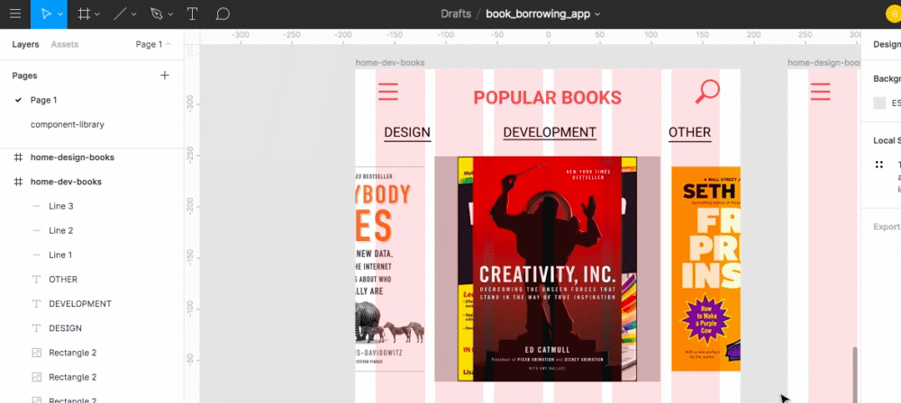The width and height of the screenshot is (901, 403).
Task: Click the home-dev-books frame title on canvas
Action: coord(390,63)
